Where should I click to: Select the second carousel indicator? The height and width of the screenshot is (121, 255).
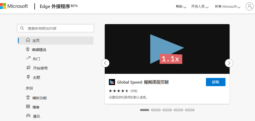tap(156, 110)
